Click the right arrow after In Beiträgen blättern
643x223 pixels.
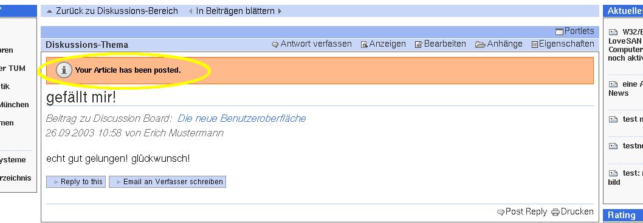(280, 12)
